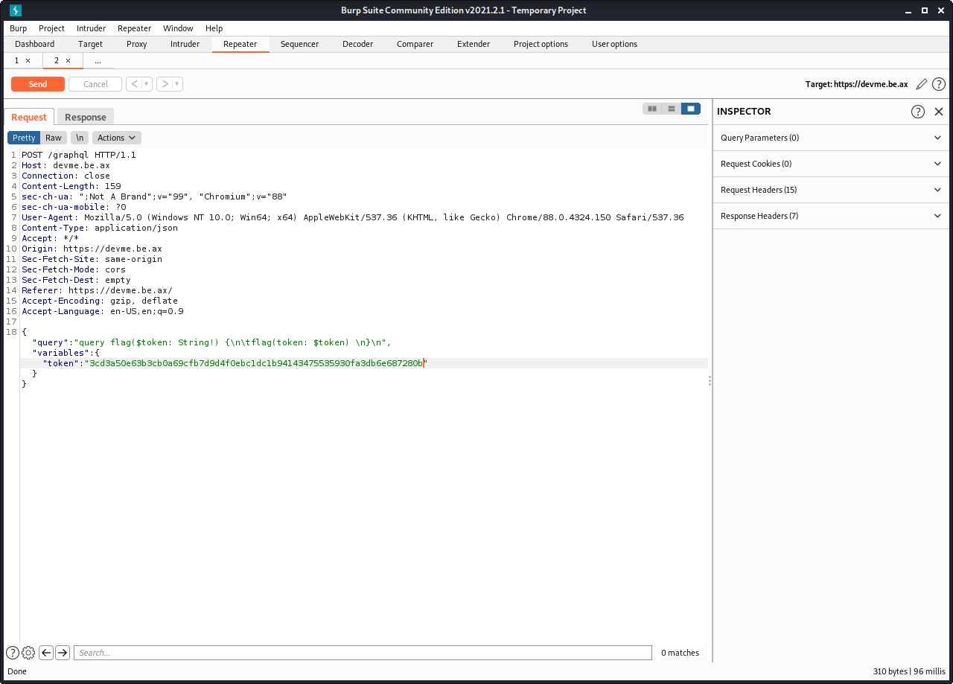Screen dimensions: 953x684
Task: Open search settings gear icon
Action: (28, 653)
